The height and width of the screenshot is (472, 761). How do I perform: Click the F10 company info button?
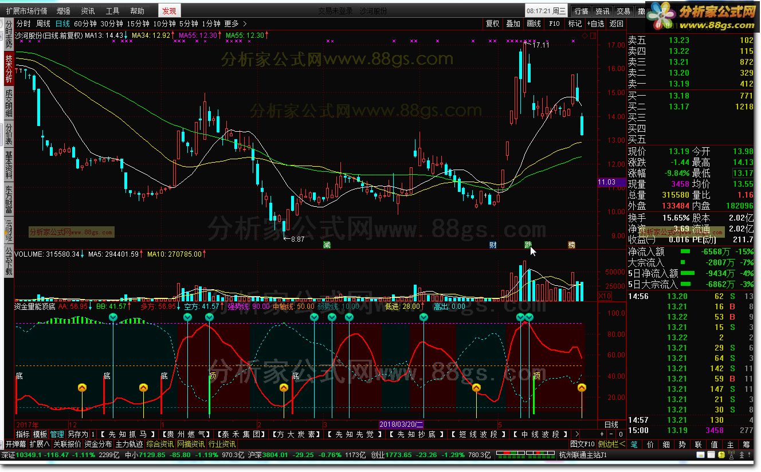554,23
